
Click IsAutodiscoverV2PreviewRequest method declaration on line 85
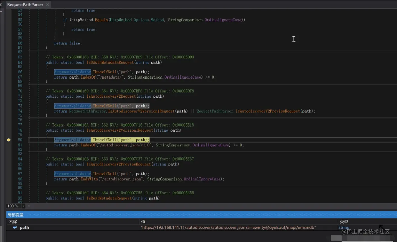(119, 164)
